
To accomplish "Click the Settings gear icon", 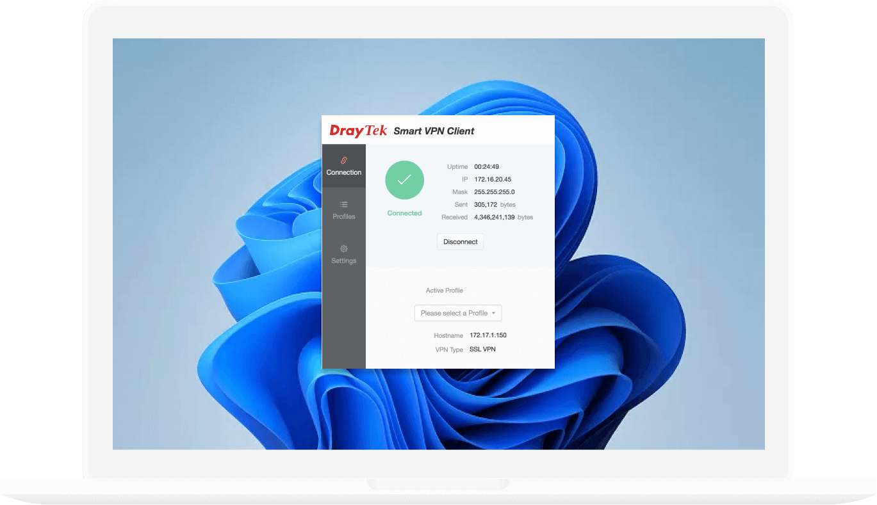I will (344, 248).
